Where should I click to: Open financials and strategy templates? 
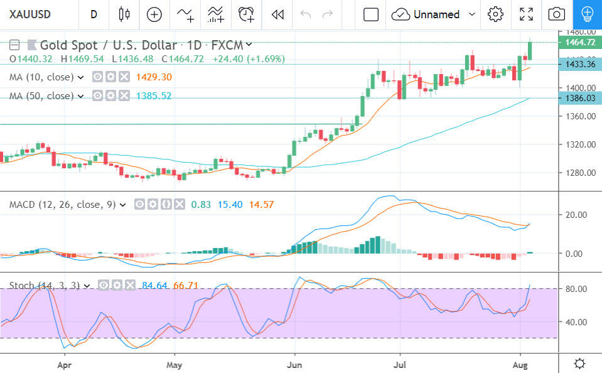[216, 14]
